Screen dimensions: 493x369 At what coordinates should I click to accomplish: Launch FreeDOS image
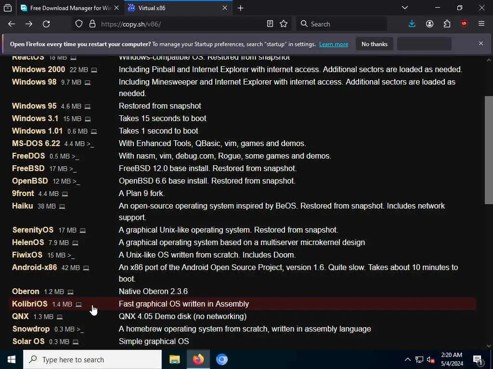click(28, 156)
